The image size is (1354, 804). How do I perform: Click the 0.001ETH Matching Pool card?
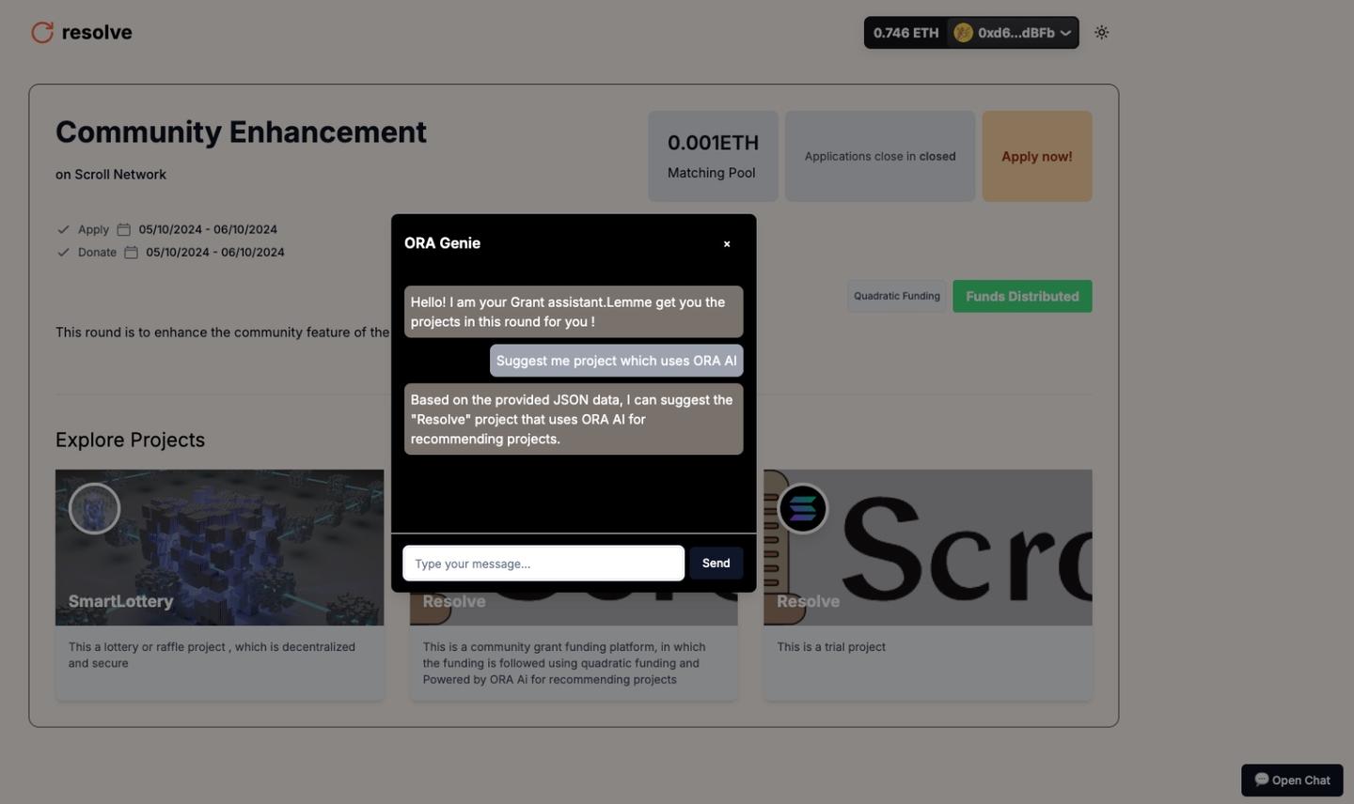click(x=713, y=157)
